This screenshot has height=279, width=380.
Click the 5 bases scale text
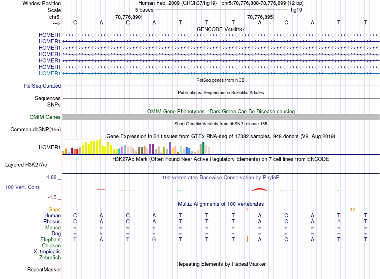[x=144, y=10]
